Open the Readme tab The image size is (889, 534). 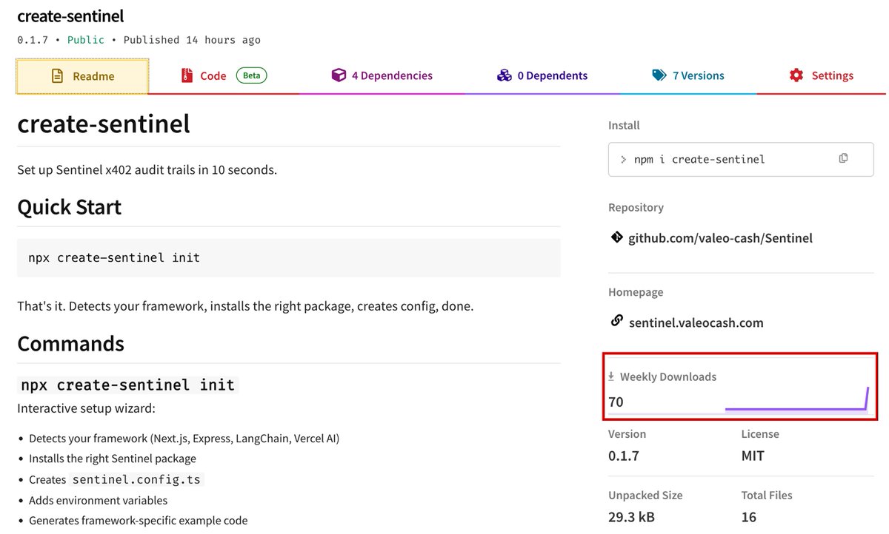82,75
